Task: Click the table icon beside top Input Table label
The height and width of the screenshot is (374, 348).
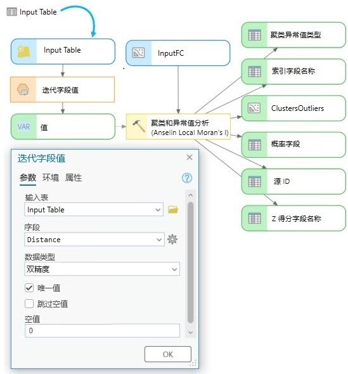Action: pos(11,11)
